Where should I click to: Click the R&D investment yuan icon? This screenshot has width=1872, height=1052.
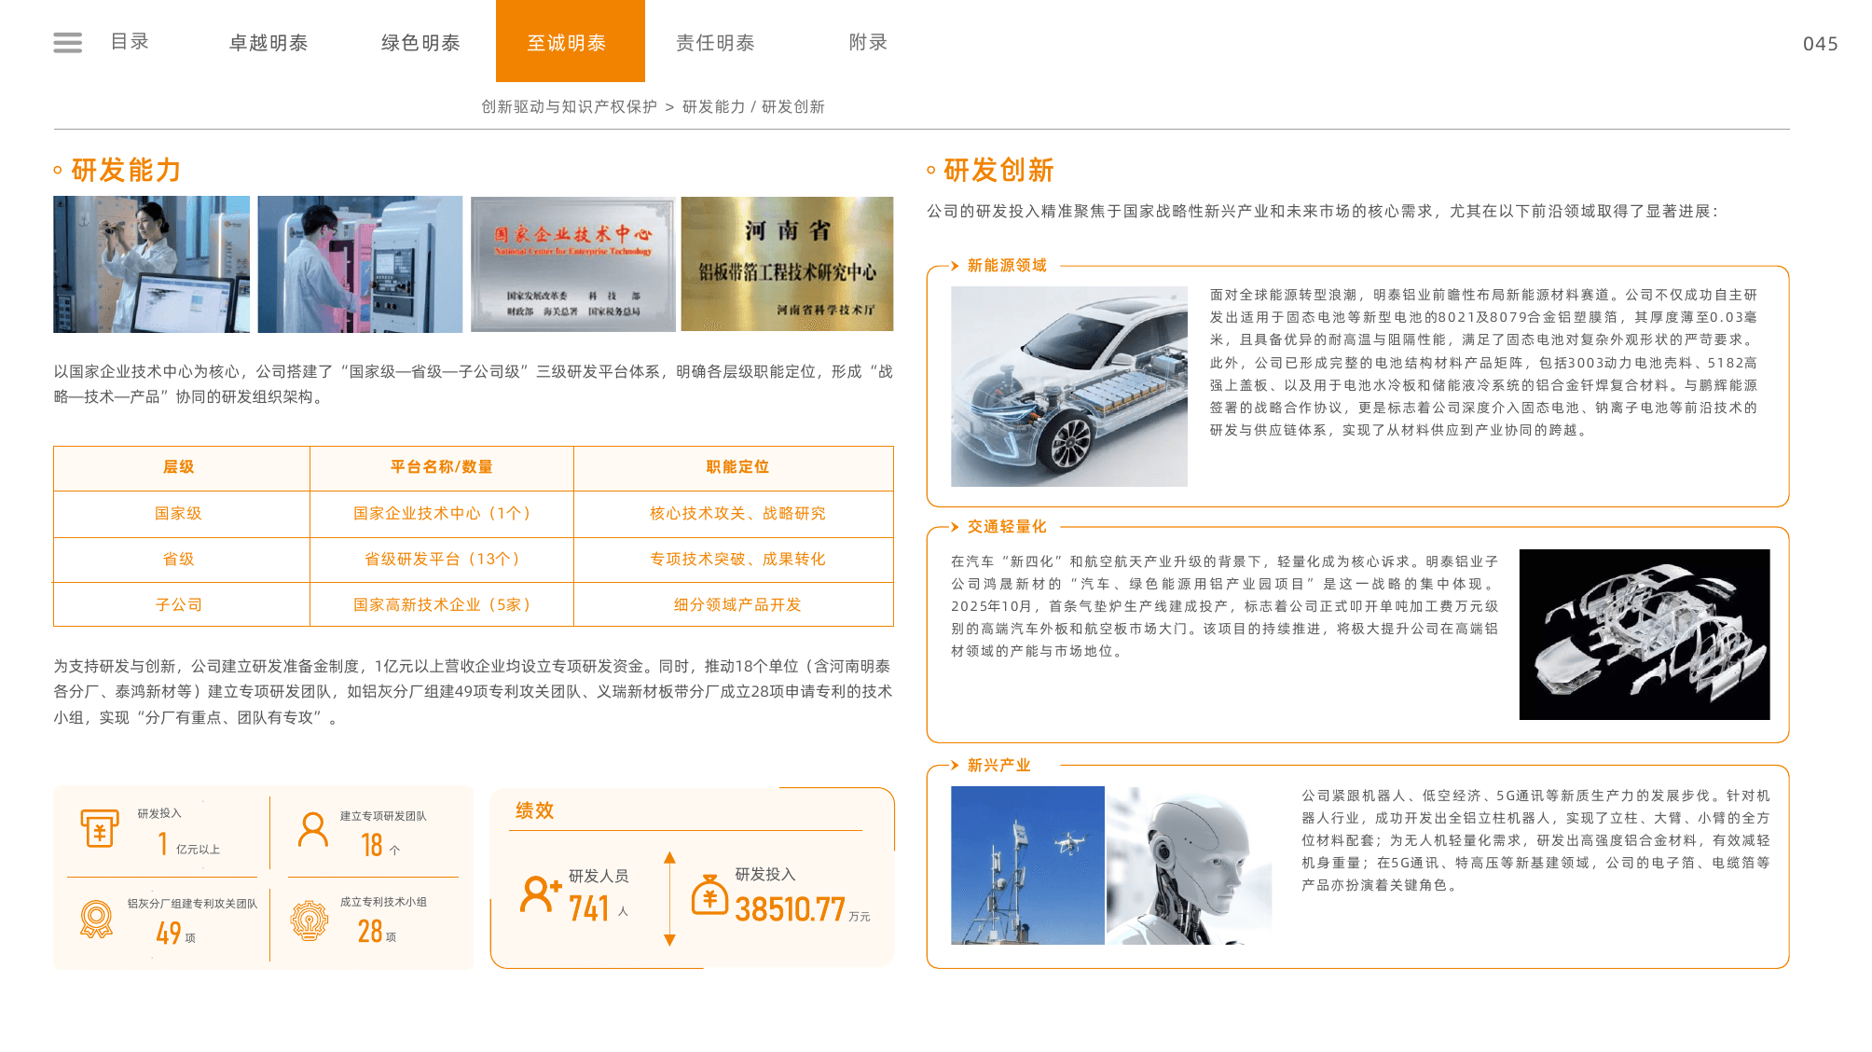click(x=99, y=827)
